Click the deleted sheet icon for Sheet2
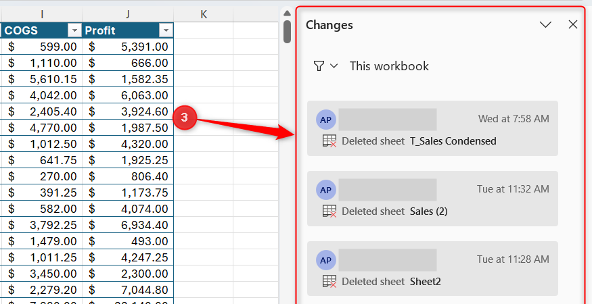Image resolution: width=592 pixels, height=304 pixels. 329,282
